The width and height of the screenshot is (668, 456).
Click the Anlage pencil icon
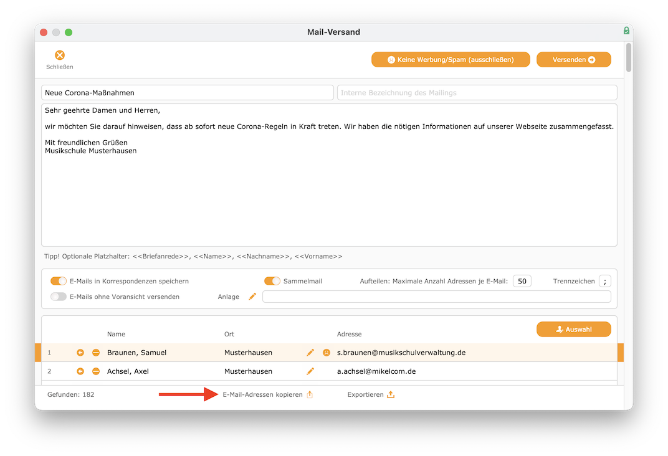point(252,297)
